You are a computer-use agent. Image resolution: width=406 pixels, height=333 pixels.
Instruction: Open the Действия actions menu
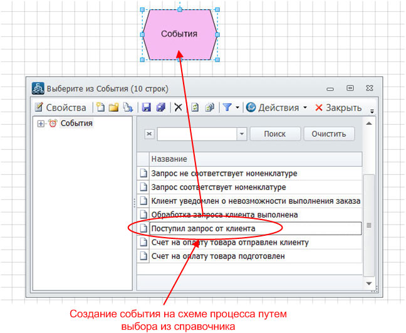point(275,107)
